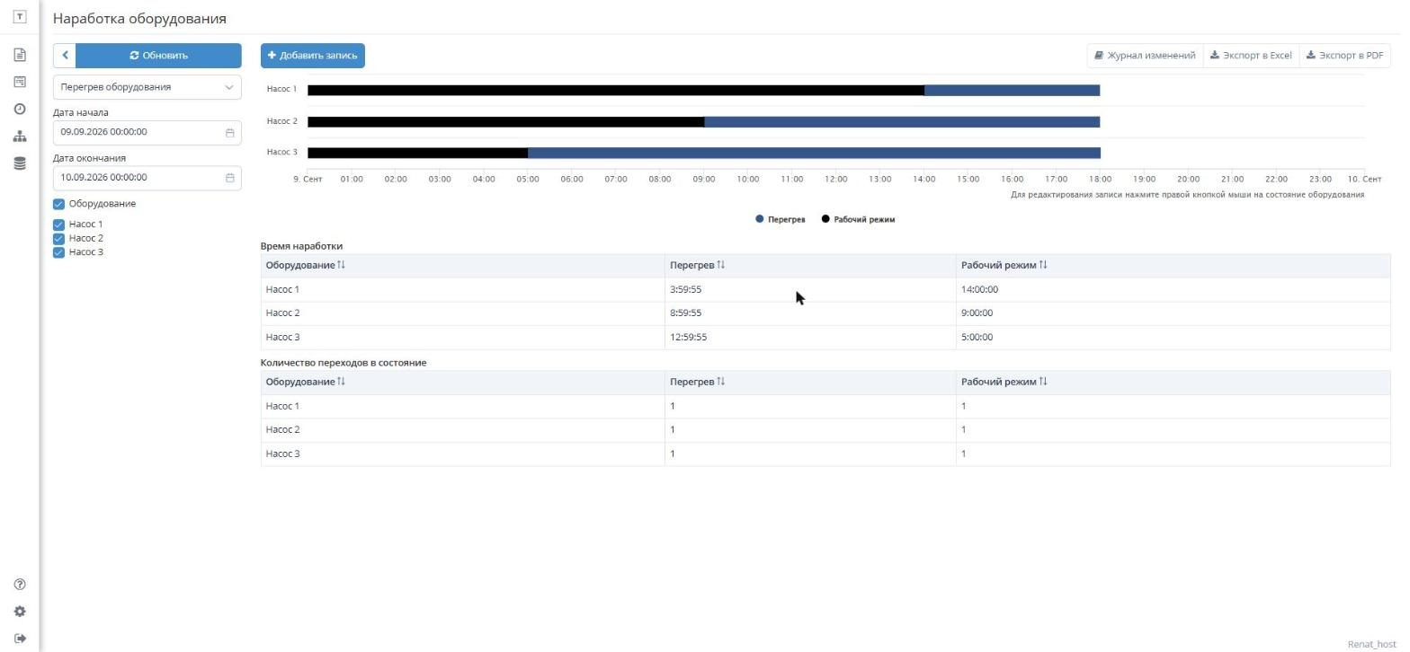
Task: Open the Журнал изменений log
Action: 1145,56
